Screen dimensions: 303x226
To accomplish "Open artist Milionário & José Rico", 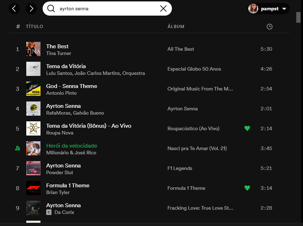I will click(x=71, y=153).
